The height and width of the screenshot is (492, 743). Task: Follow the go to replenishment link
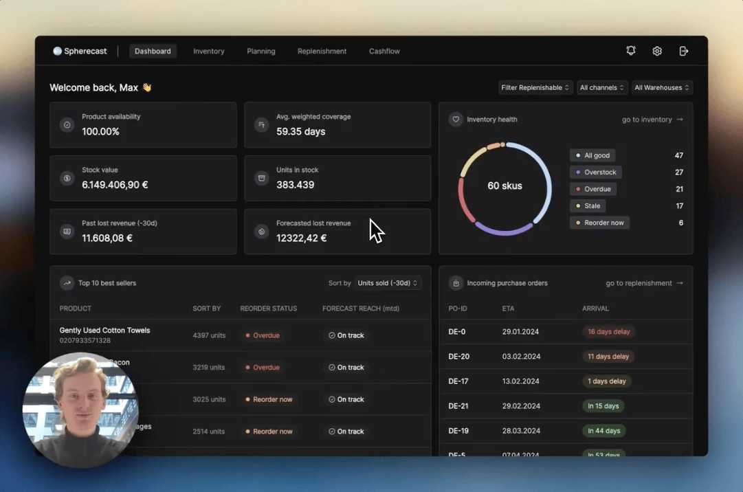point(643,283)
